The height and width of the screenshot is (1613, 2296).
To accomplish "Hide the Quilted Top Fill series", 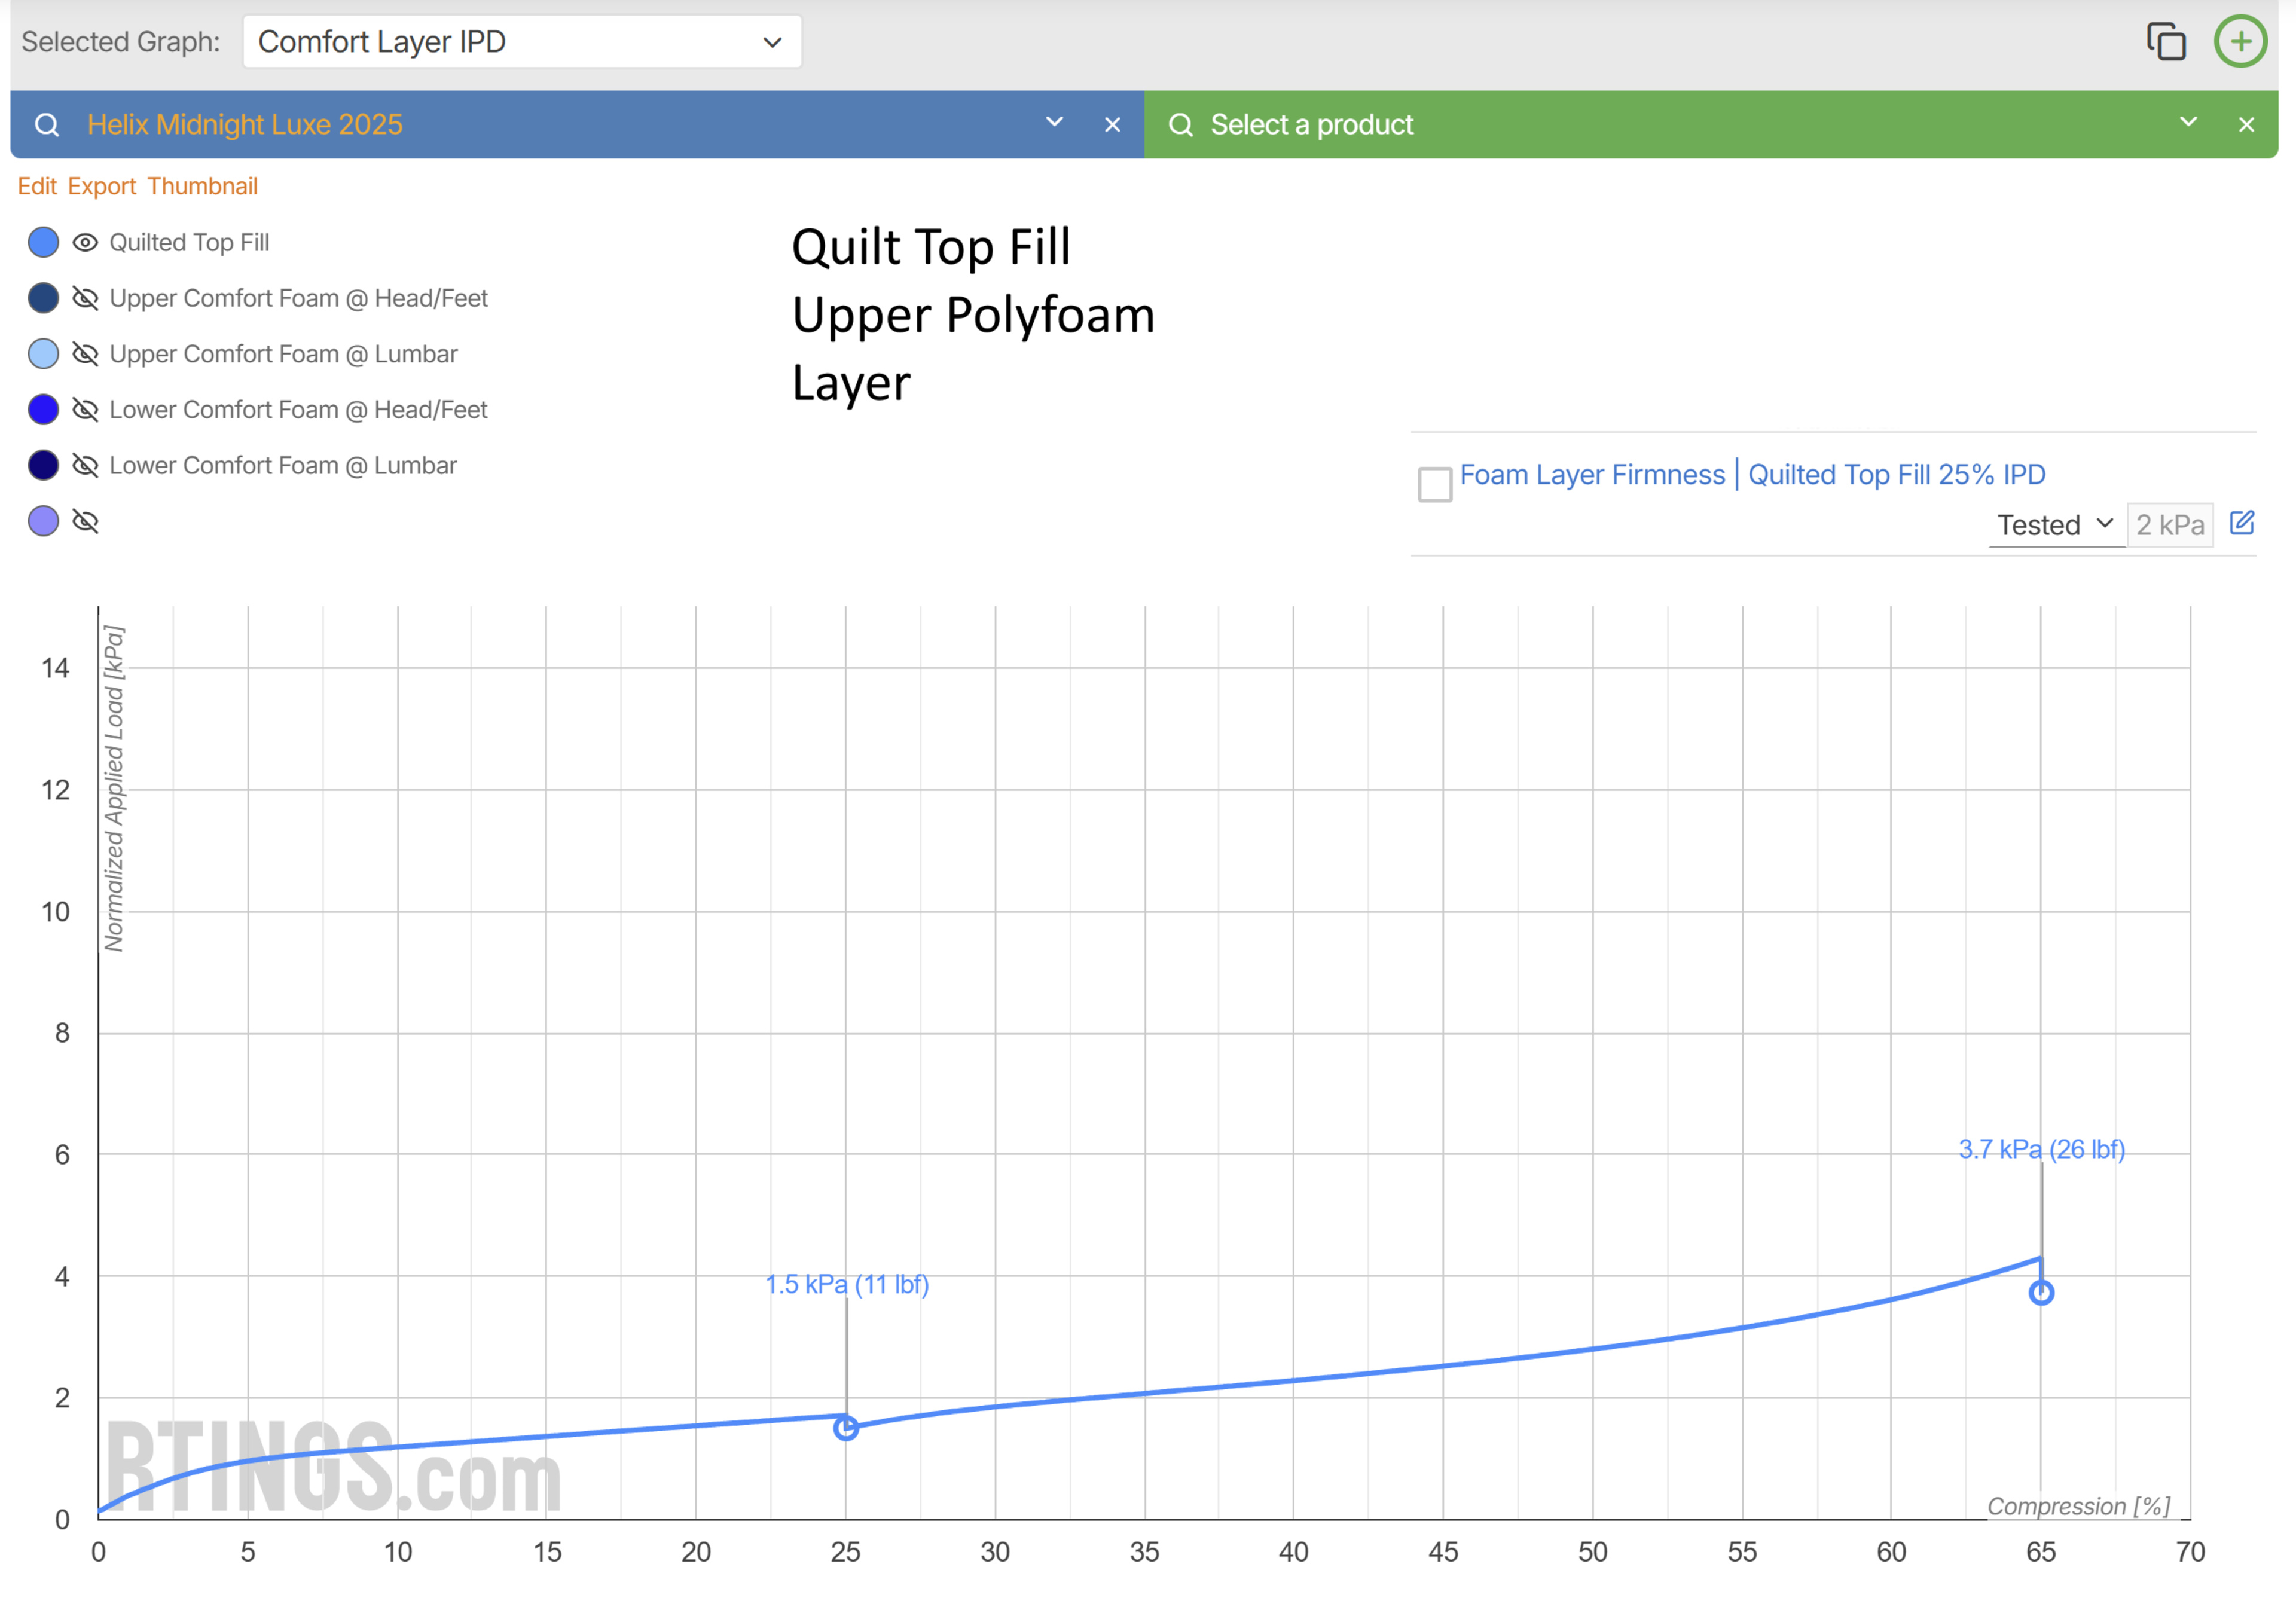I will (x=85, y=243).
